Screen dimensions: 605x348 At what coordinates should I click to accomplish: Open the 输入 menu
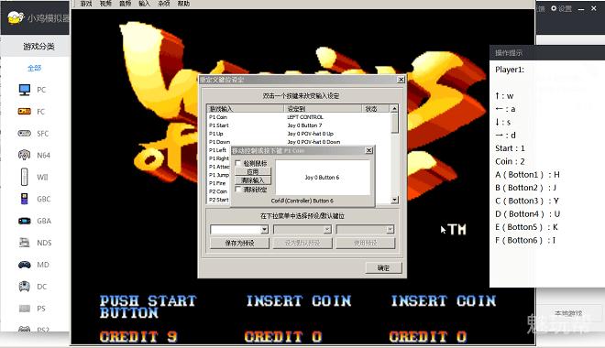click(x=144, y=4)
